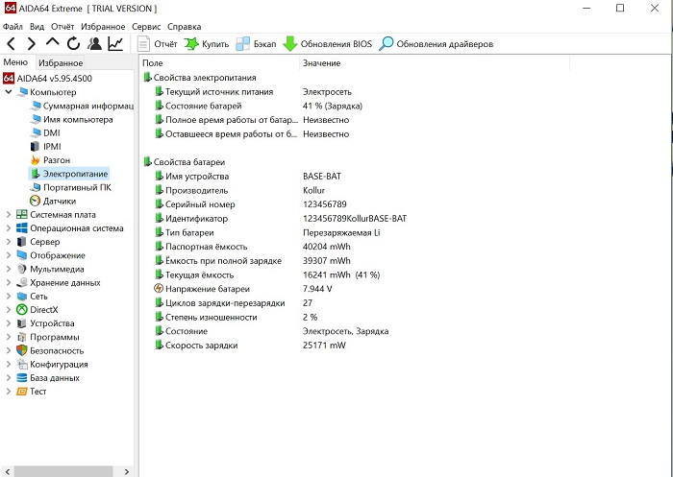Viewport: 673px width, 477px height.
Task: Select the База данных tree item
Action: point(48,378)
